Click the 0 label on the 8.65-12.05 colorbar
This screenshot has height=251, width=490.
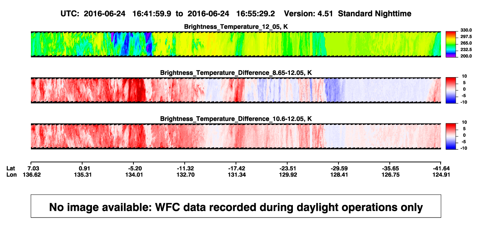[464, 89]
